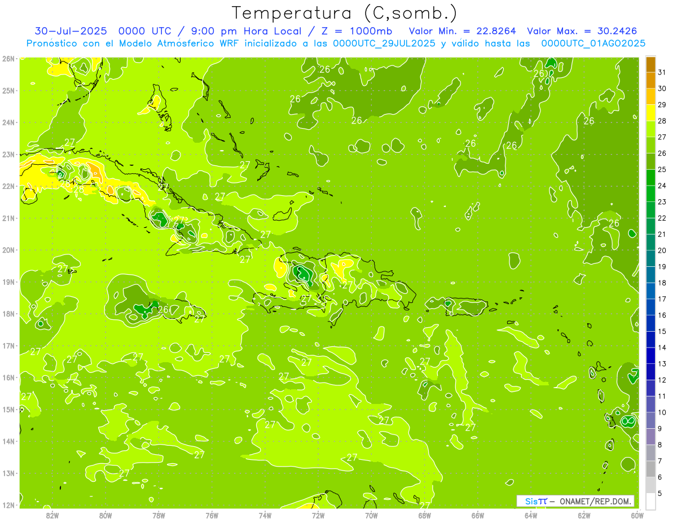Click the latitude axis label "24N"
Screen dimensions: 677x523
8,122
